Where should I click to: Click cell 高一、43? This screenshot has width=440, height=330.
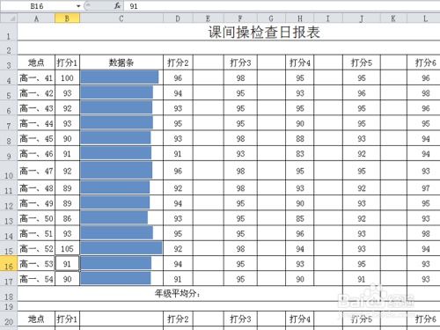(x=36, y=108)
